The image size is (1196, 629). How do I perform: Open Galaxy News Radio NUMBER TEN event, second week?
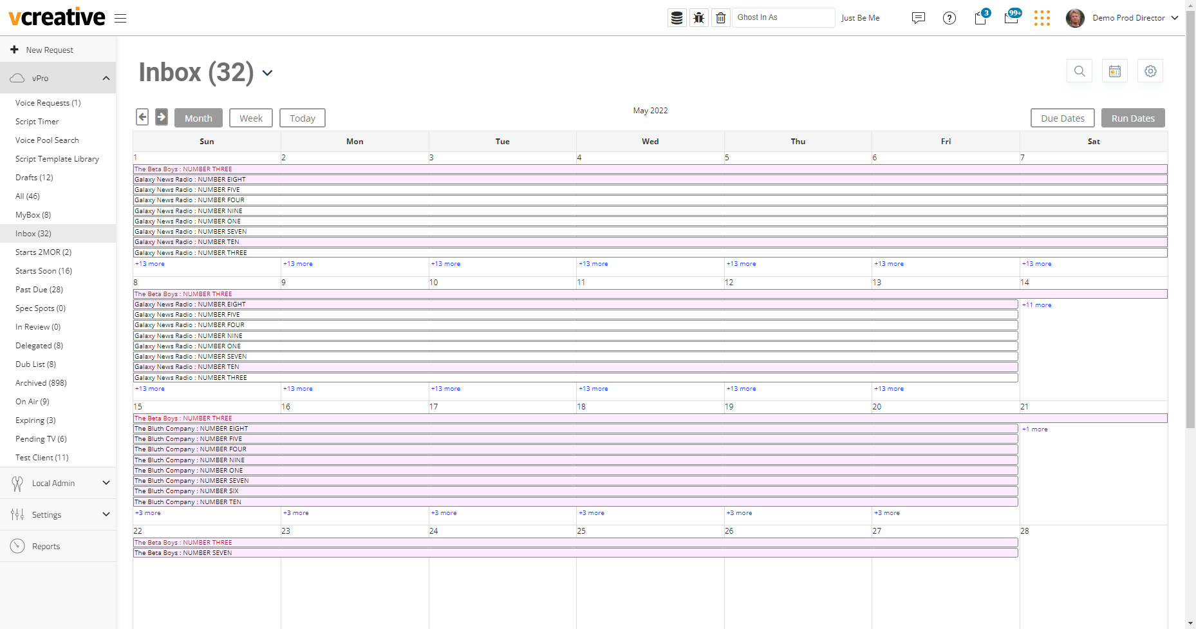point(575,367)
